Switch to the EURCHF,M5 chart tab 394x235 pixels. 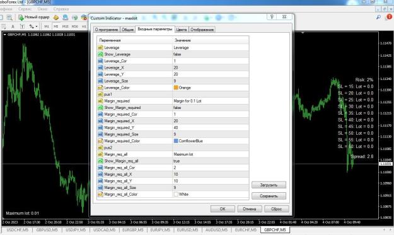(245, 230)
